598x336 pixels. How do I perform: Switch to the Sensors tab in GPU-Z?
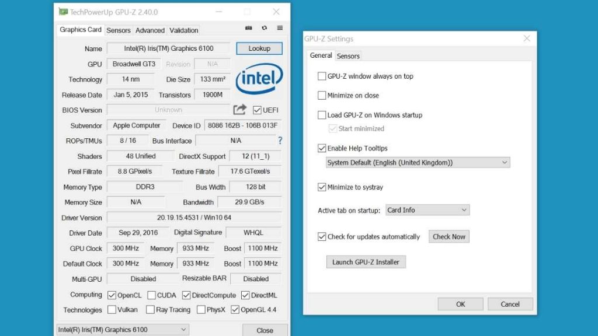coord(118,30)
